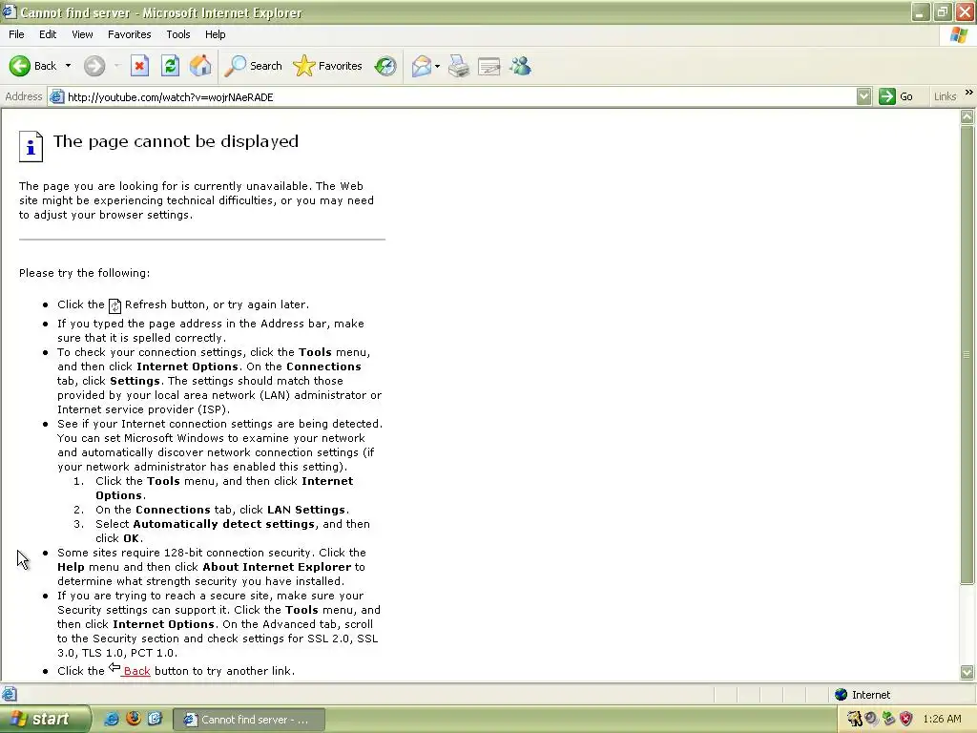Click the bold "About Internet Explorer" text
Viewport: 977px width, 733px height.
pos(277,567)
